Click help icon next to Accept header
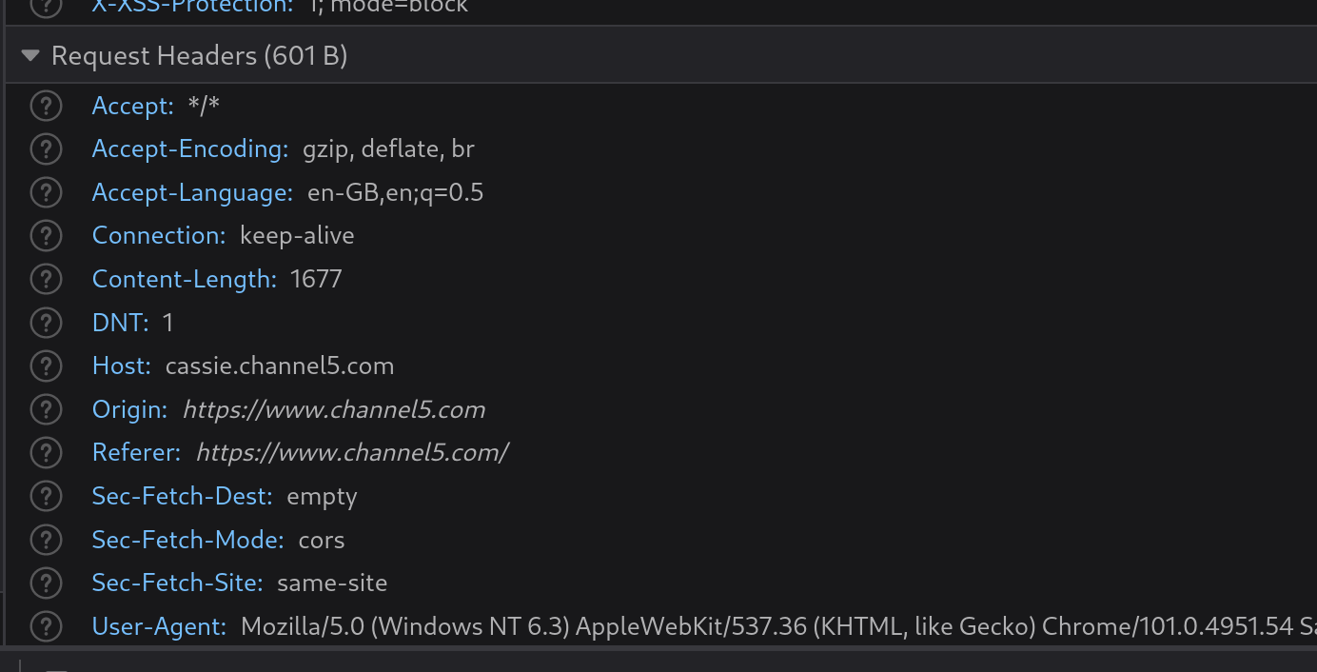Viewport: 1317px width, 672px height. click(x=46, y=106)
